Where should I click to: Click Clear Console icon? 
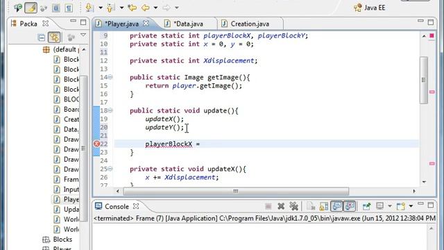coord(311,206)
